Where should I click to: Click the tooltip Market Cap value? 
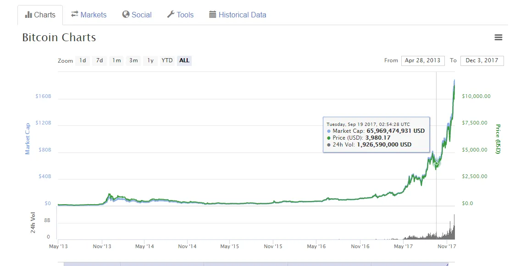click(395, 131)
